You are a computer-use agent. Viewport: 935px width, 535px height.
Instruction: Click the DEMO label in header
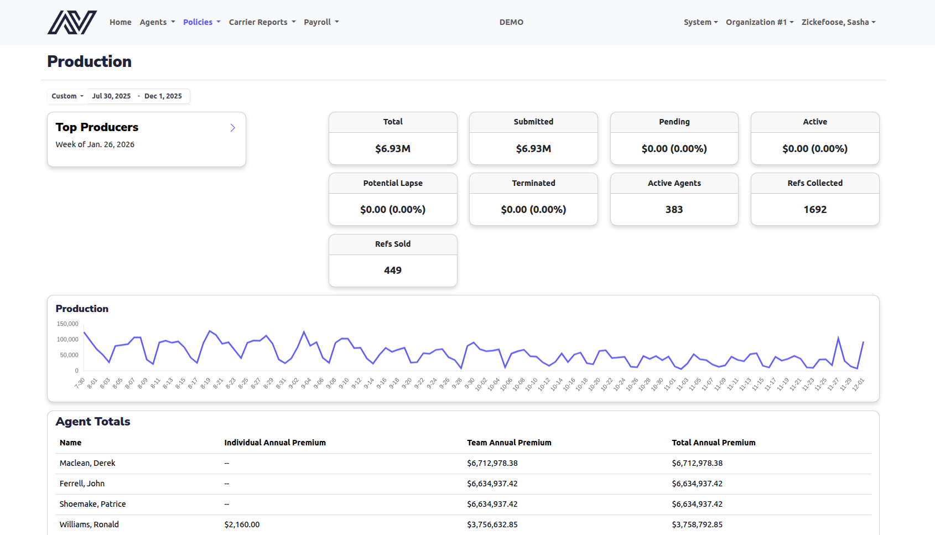[x=511, y=22]
